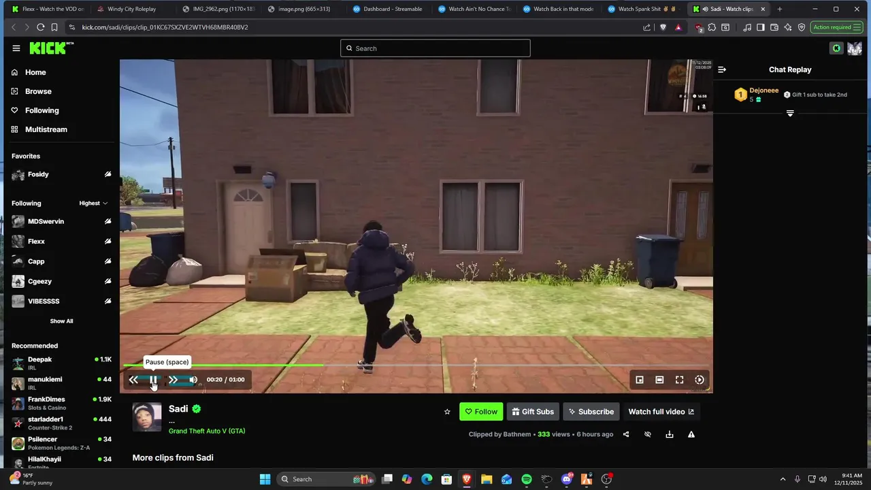The height and width of the screenshot is (490, 871).
Task: Open MDSwervin channel in Following
Action: click(61, 221)
